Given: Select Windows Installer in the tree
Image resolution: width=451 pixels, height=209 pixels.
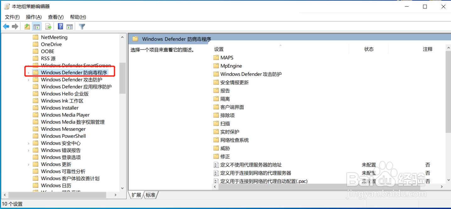Looking at the screenshot, I should 60,108.
